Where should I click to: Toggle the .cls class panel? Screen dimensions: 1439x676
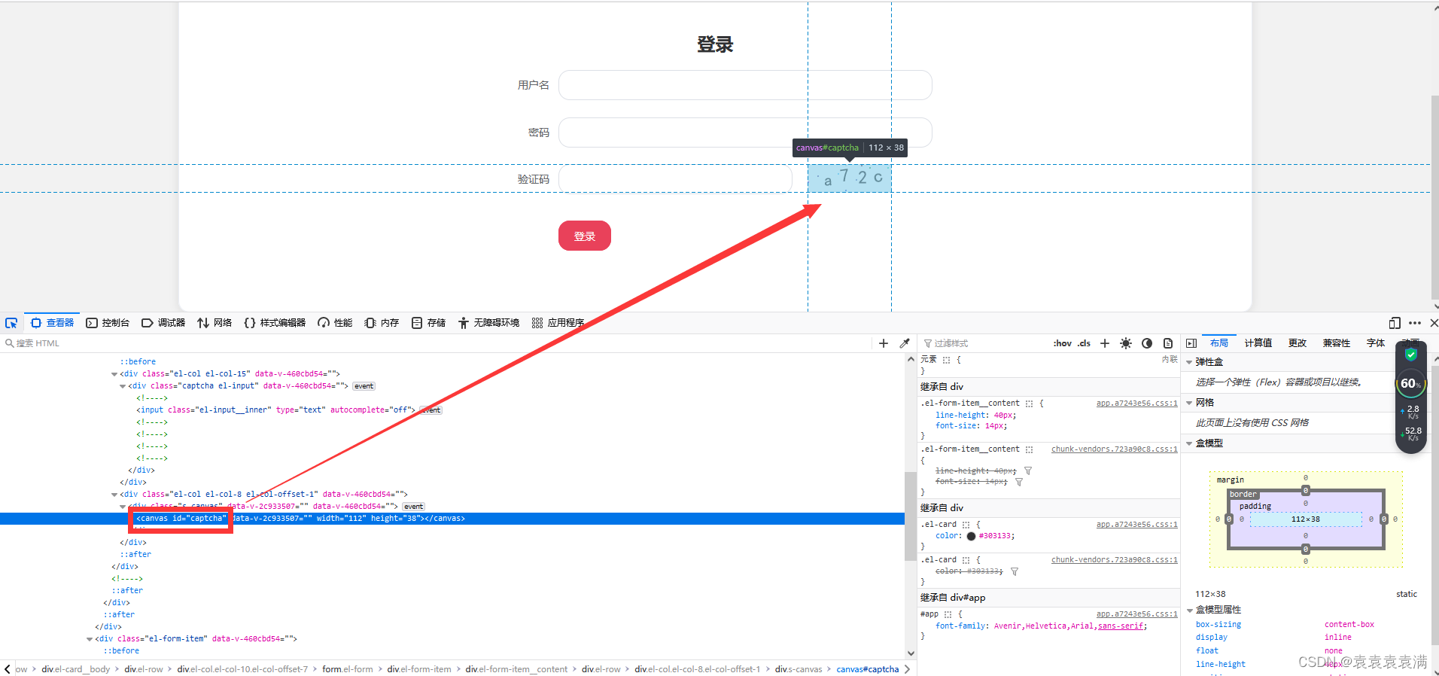(1084, 343)
